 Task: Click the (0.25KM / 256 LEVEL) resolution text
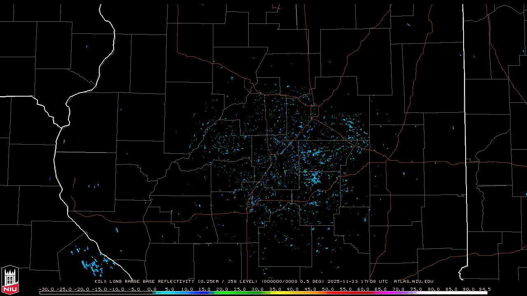coord(227,282)
